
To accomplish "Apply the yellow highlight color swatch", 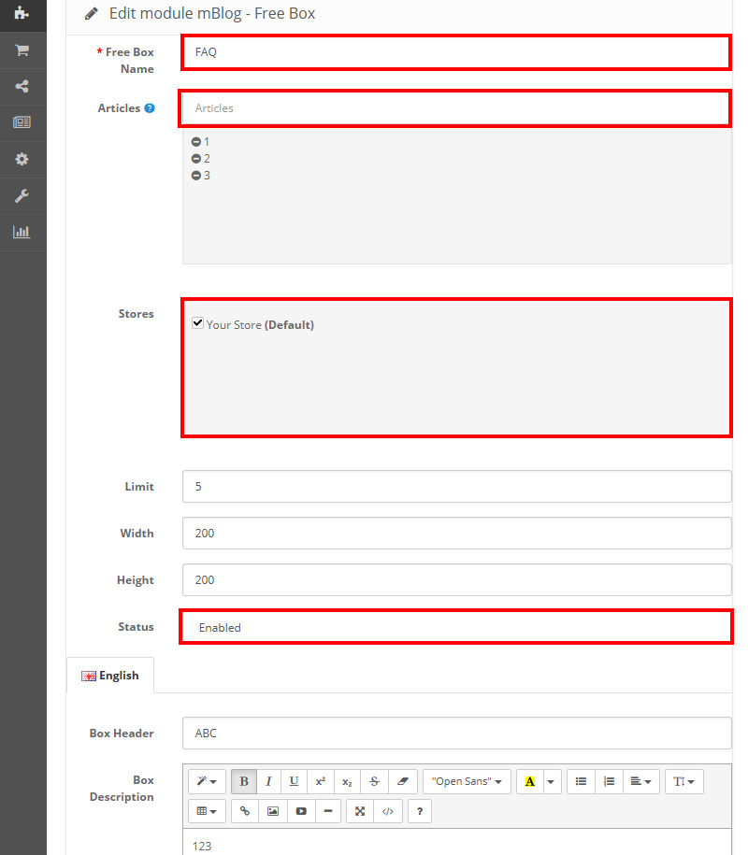I will tap(529, 781).
